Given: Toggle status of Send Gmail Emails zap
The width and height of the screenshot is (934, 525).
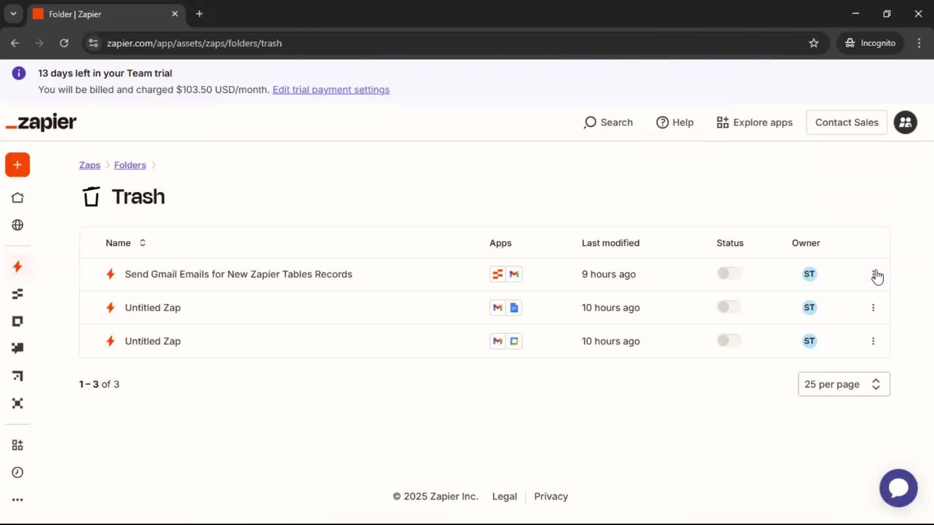Looking at the screenshot, I should click(729, 274).
